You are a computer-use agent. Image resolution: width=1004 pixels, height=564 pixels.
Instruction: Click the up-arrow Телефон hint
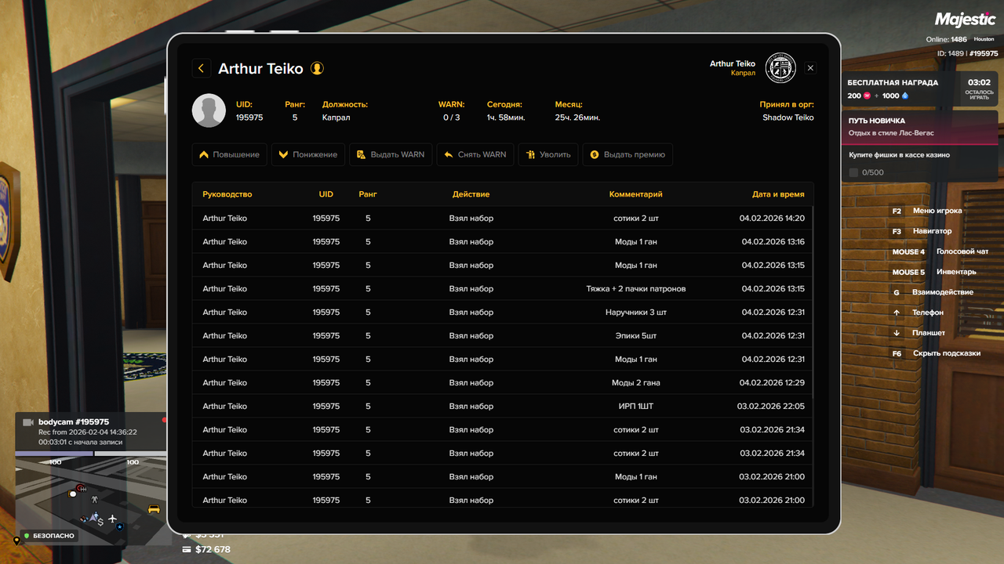click(x=917, y=313)
